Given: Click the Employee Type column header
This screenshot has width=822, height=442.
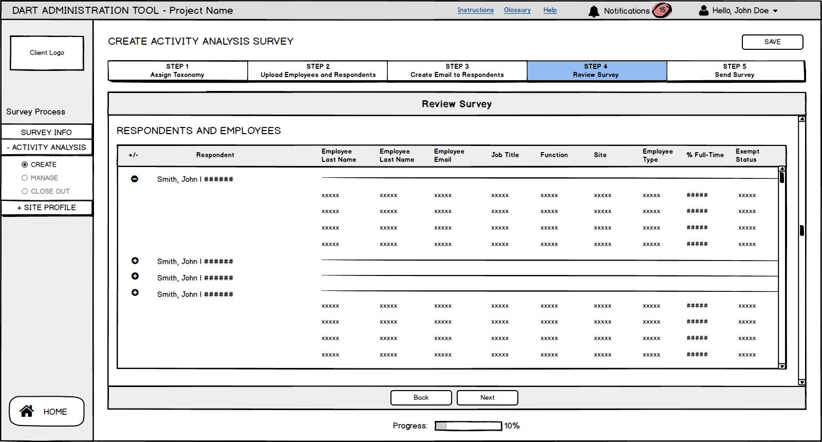Looking at the screenshot, I should [x=658, y=155].
